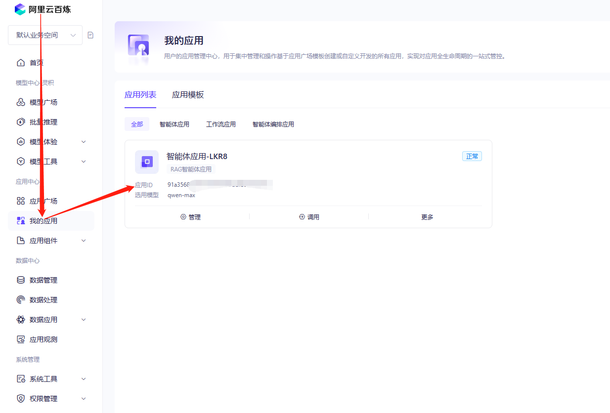This screenshot has height=413, width=610.
Task: Click the 阿里云百炼 logo icon
Action: 20,9
